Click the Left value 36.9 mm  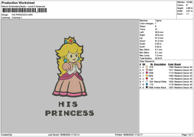159,32
